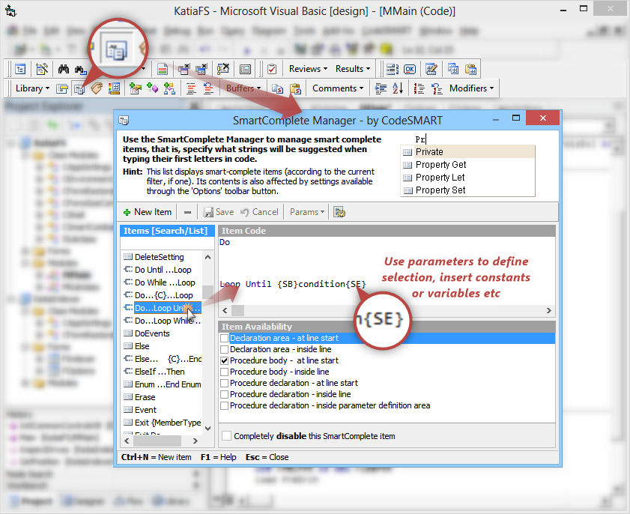Open the Library dropdown
The width and height of the screenshot is (630, 514).
click(32, 88)
